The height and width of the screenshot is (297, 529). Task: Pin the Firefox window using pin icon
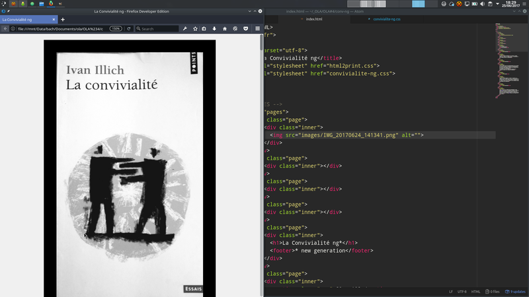pyautogui.click(x=8, y=11)
